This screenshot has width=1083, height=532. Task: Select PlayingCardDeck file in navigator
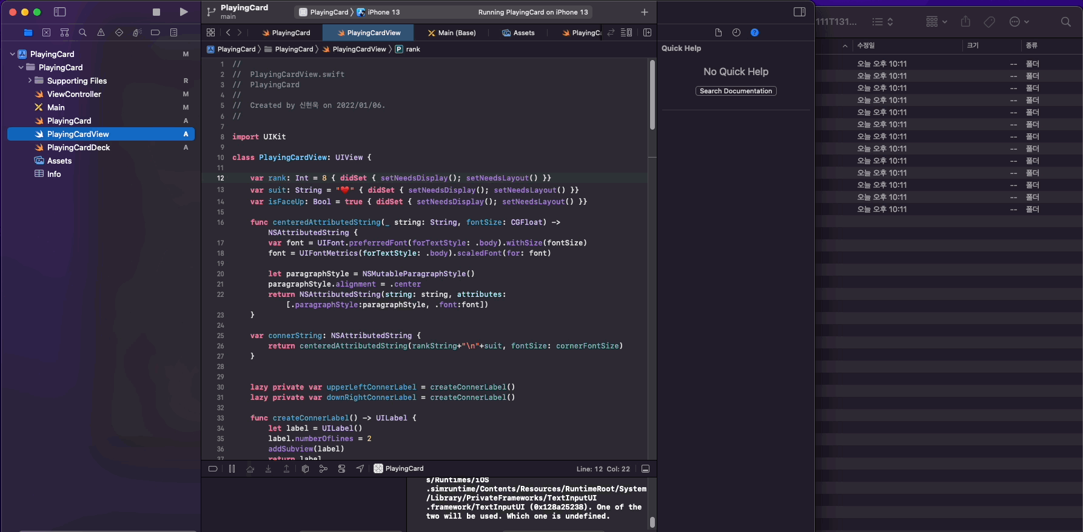78,147
